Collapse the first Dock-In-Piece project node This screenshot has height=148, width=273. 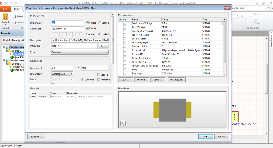point(4,47)
